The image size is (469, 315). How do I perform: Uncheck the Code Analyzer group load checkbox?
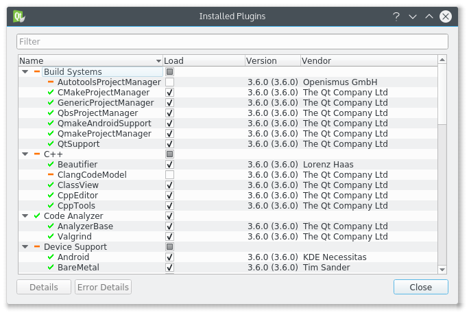[x=169, y=216]
